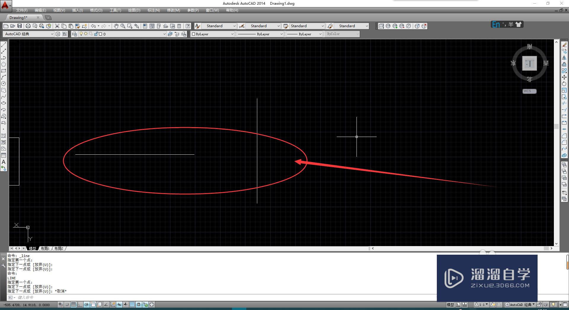
Task: Toggle Grid Display in the status bar
Action: (73, 304)
